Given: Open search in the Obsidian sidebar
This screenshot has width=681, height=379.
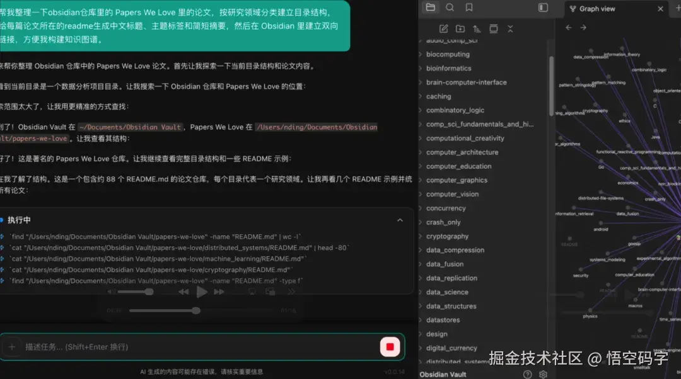Looking at the screenshot, I should [450, 8].
